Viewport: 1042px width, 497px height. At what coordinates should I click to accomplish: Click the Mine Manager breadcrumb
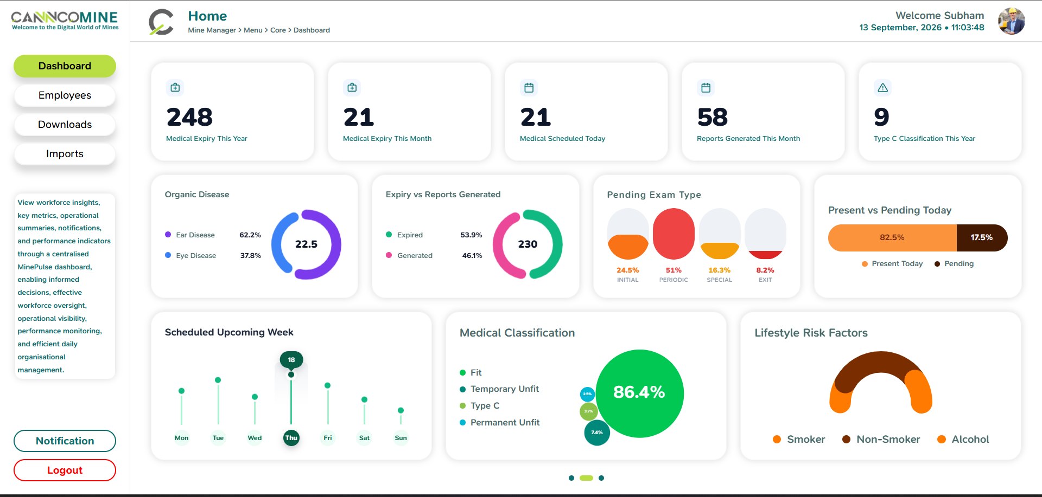pos(212,30)
